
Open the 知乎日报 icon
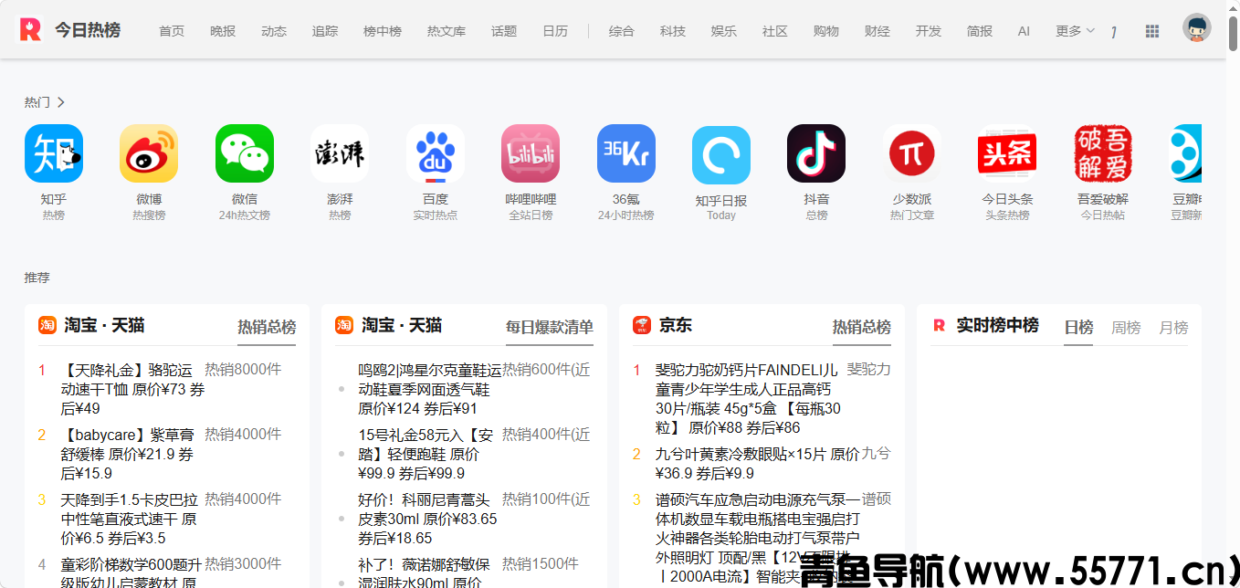[721, 153]
